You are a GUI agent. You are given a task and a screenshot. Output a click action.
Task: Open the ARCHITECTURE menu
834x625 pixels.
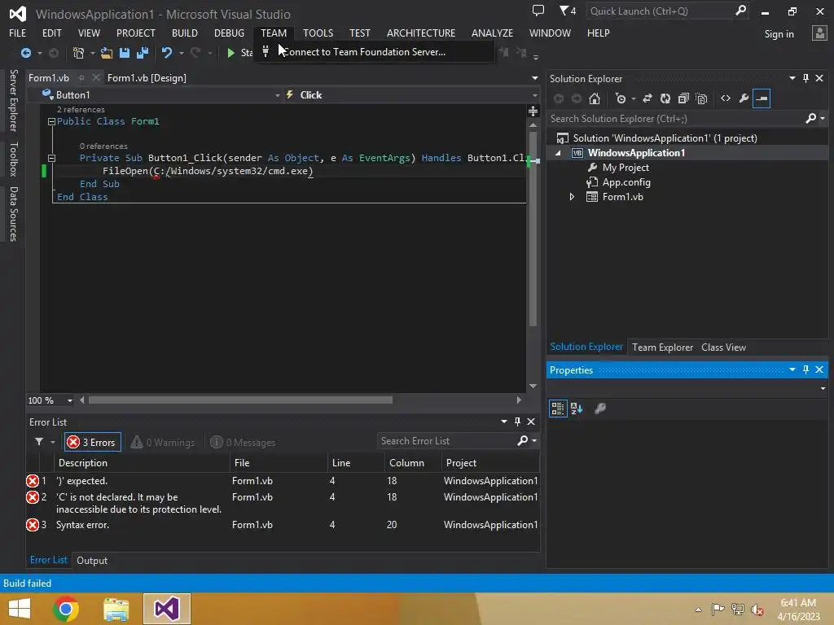point(421,33)
